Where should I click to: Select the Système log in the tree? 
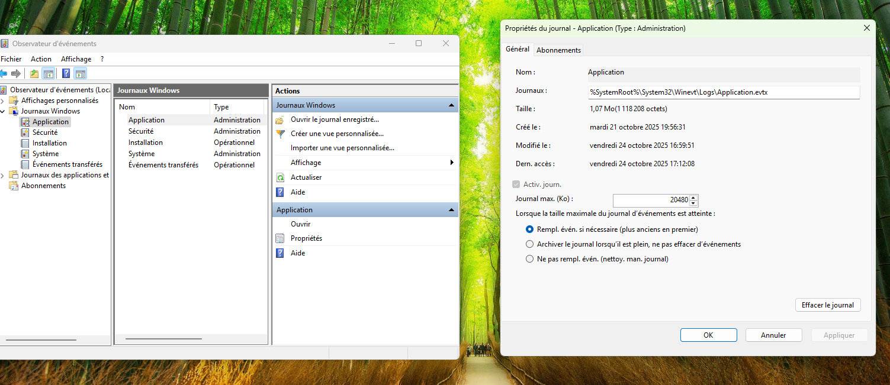point(46,154)
